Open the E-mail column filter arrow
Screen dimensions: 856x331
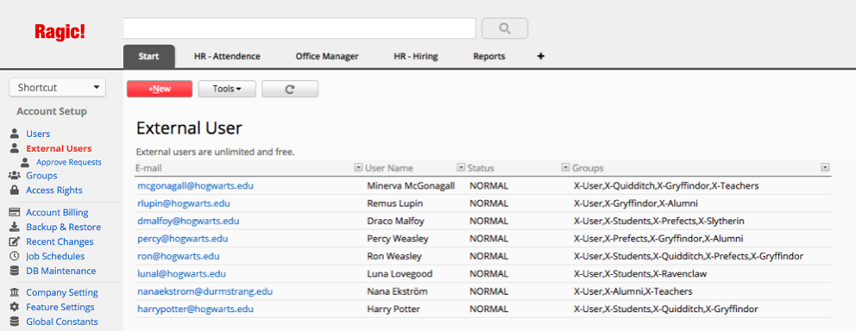[359, 167]
